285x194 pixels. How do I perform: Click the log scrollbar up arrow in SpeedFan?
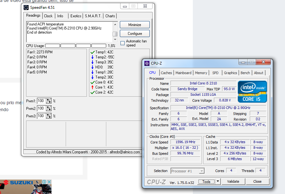click(115, 24)
